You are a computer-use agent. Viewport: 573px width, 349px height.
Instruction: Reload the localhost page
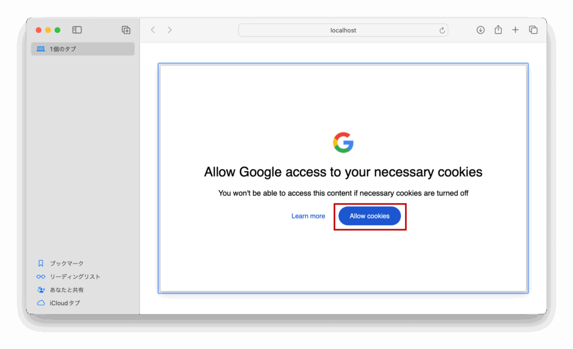(x=442, y=30)
